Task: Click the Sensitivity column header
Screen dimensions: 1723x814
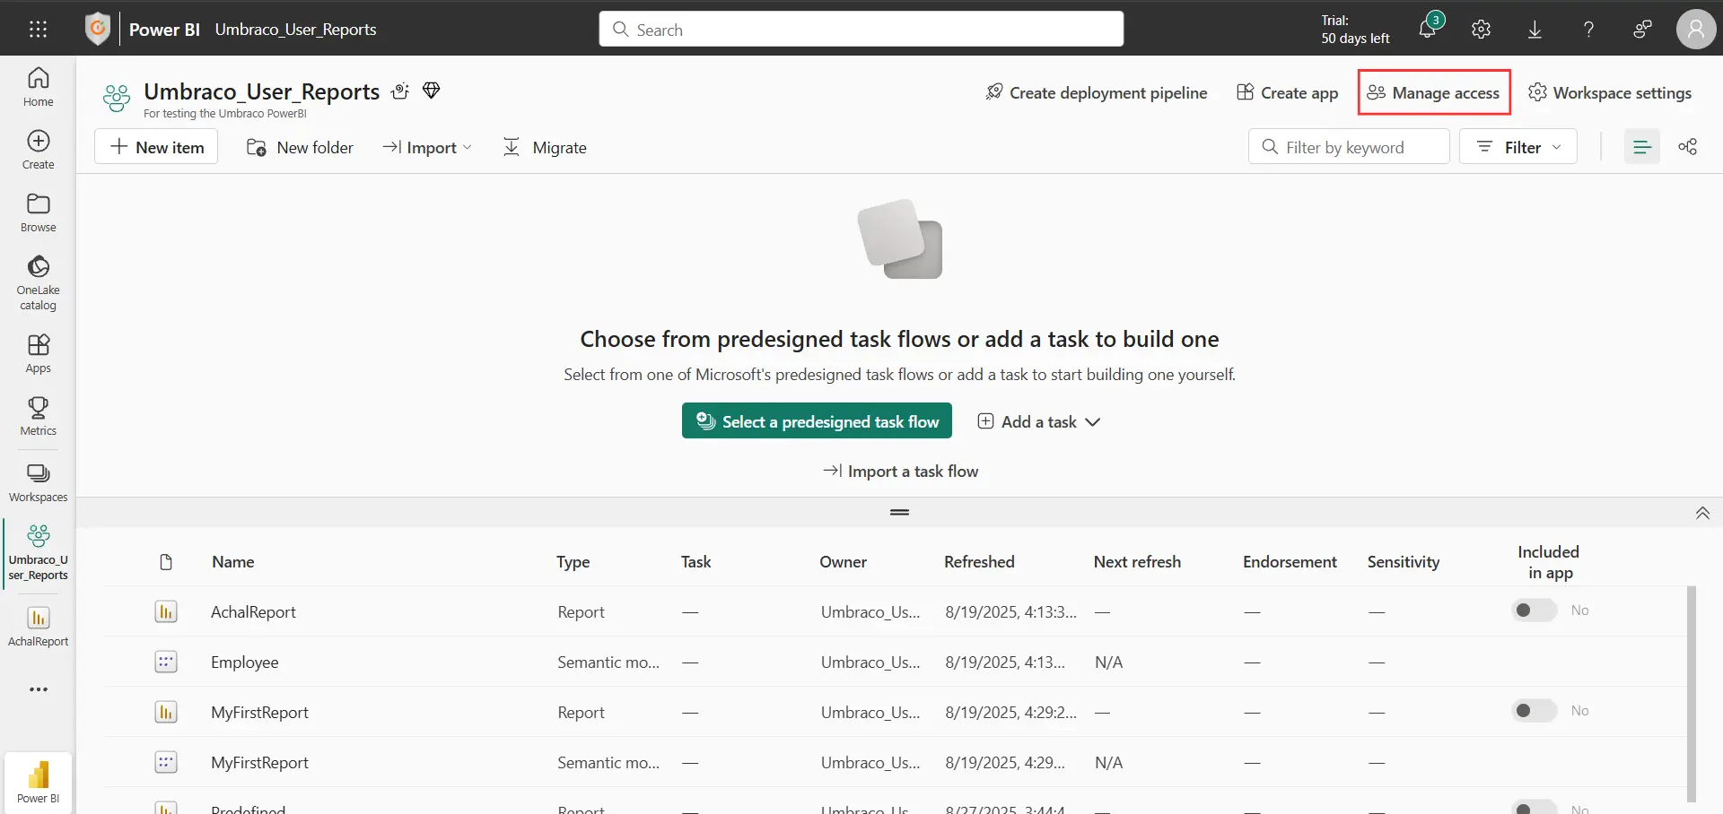Action: click(x=1404, y=562)
